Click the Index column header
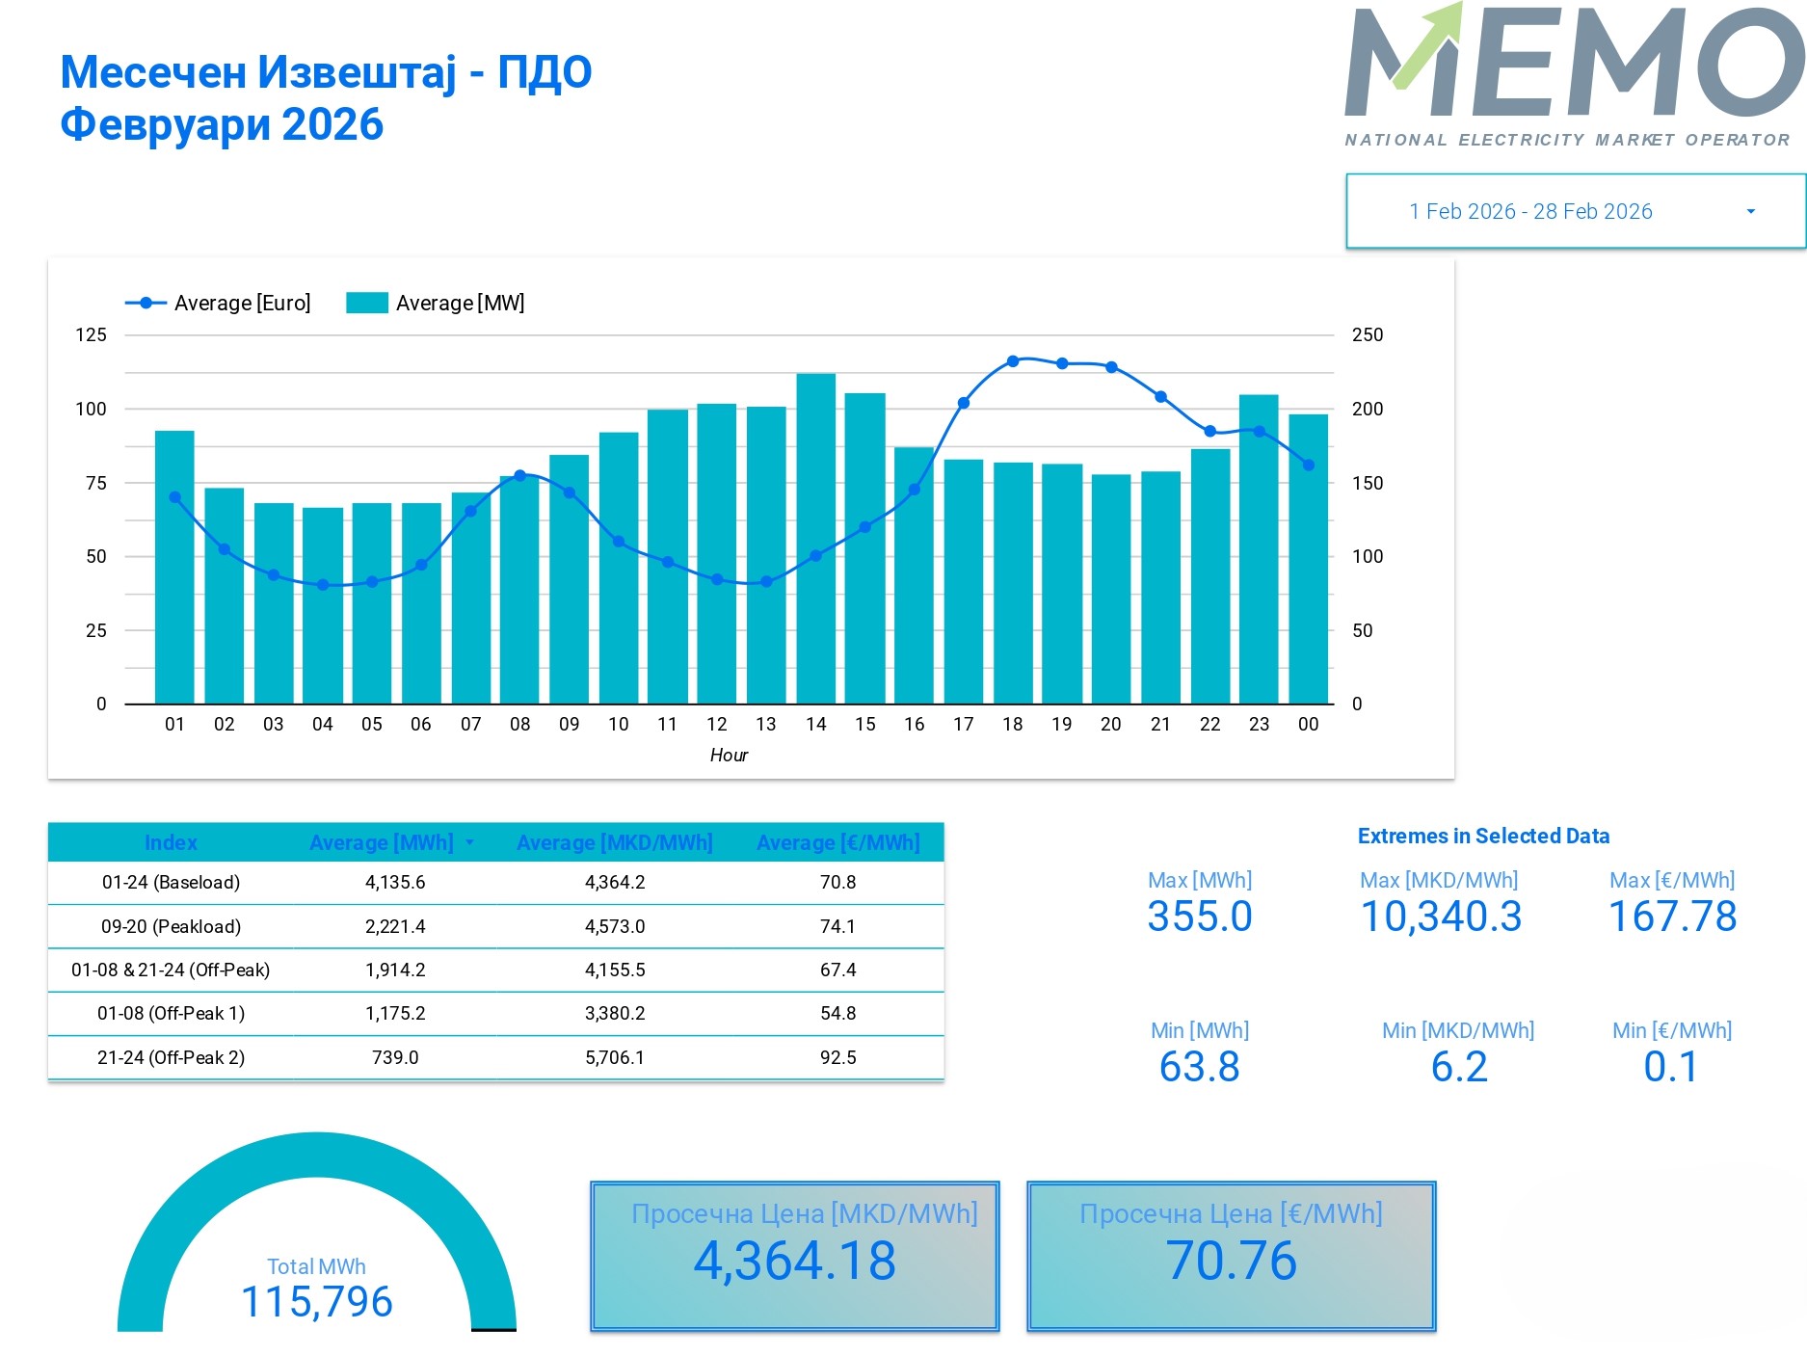 pos(171,842)
